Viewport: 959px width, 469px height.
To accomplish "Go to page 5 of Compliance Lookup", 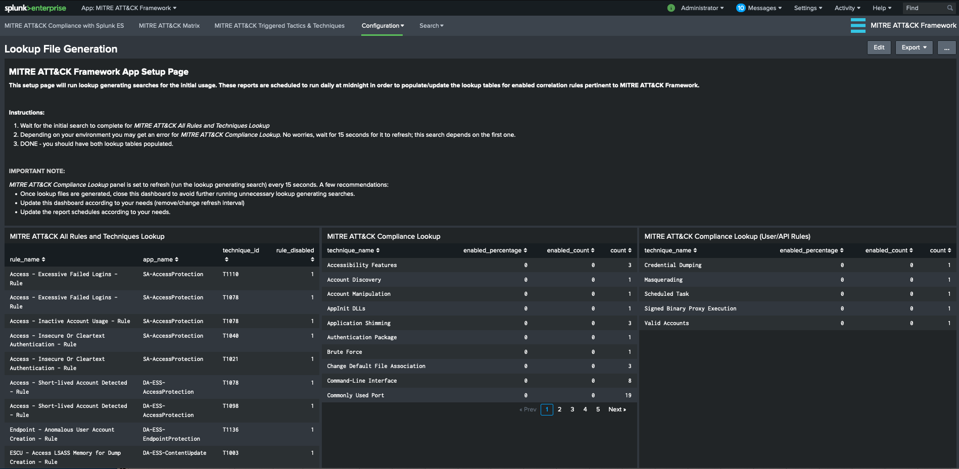I will point(598,409).
